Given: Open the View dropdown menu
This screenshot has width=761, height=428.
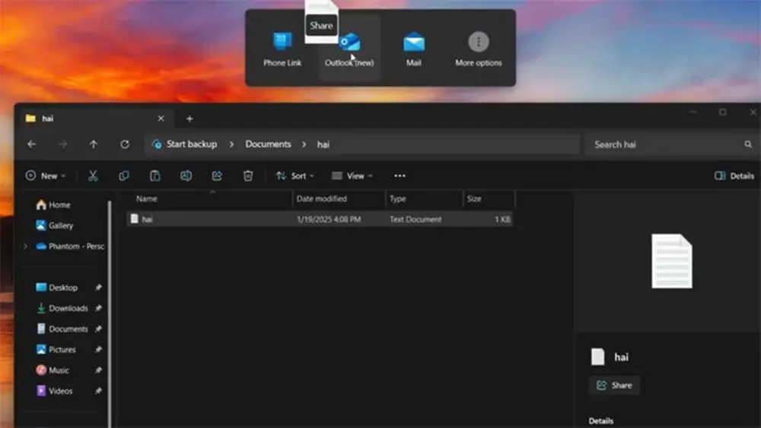Looking at the screenshot, I should tap(352, 176).
